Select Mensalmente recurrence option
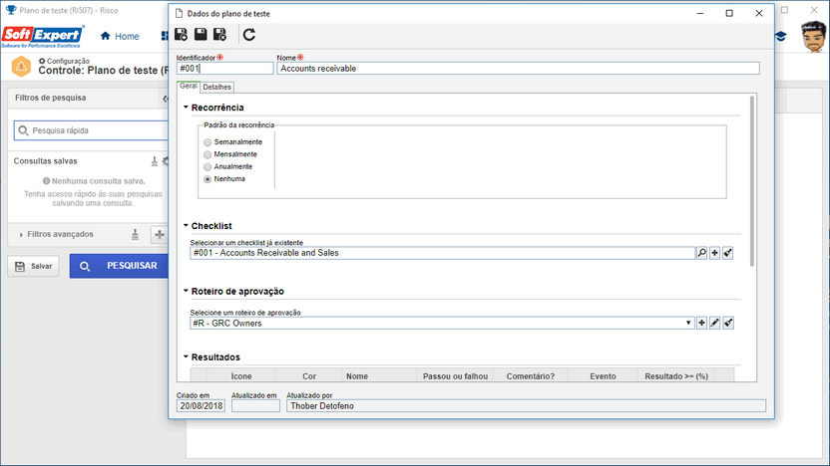This screenshot has height=466, width=830. [x=207, y=154]
